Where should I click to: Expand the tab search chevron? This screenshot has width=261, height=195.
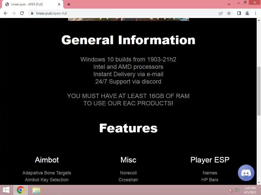click(229, 4)
